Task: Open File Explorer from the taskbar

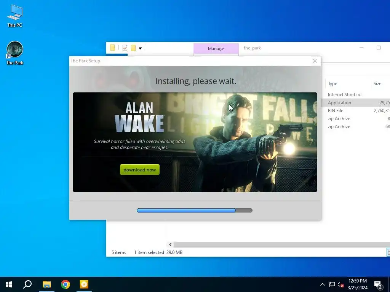Action: point(46,284)
